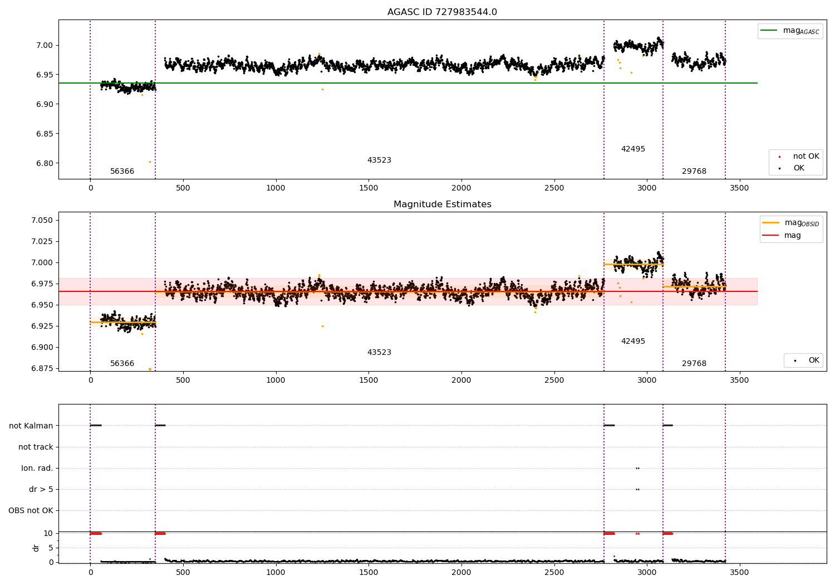835x585 pixels.
Task: Click the red 'mag' legend entry label
Action: [x=792, y=236]
